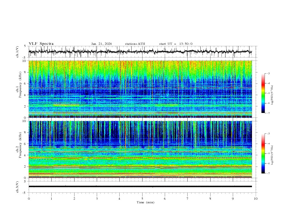Click the log(PSD) label beside ch.2 colorbar
Viewport: 288px width, 223px height.
[272, 155]
